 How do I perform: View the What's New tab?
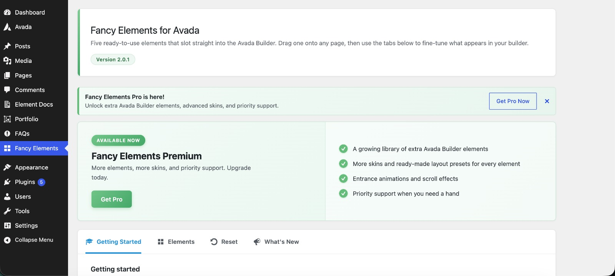pyautogui.click(x=276, y=242)
